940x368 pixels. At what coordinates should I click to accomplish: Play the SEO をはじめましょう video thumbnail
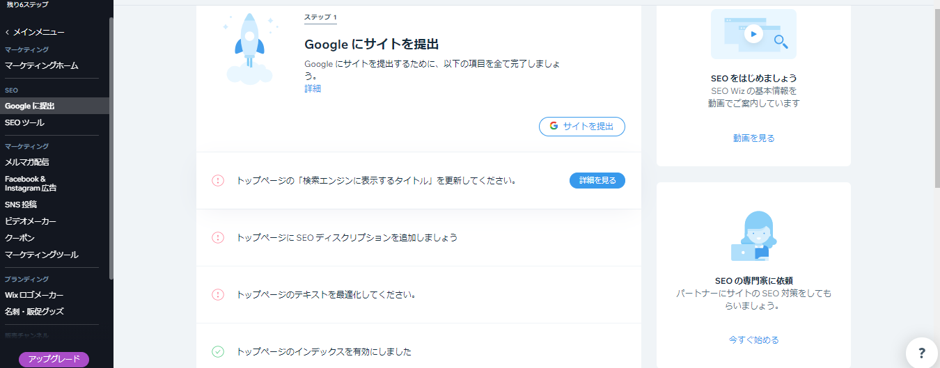pyautogui.click(x=753, y=33)
